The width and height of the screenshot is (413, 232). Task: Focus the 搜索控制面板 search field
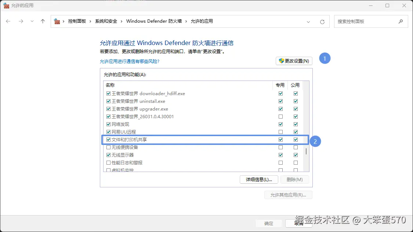coord(371,22)
